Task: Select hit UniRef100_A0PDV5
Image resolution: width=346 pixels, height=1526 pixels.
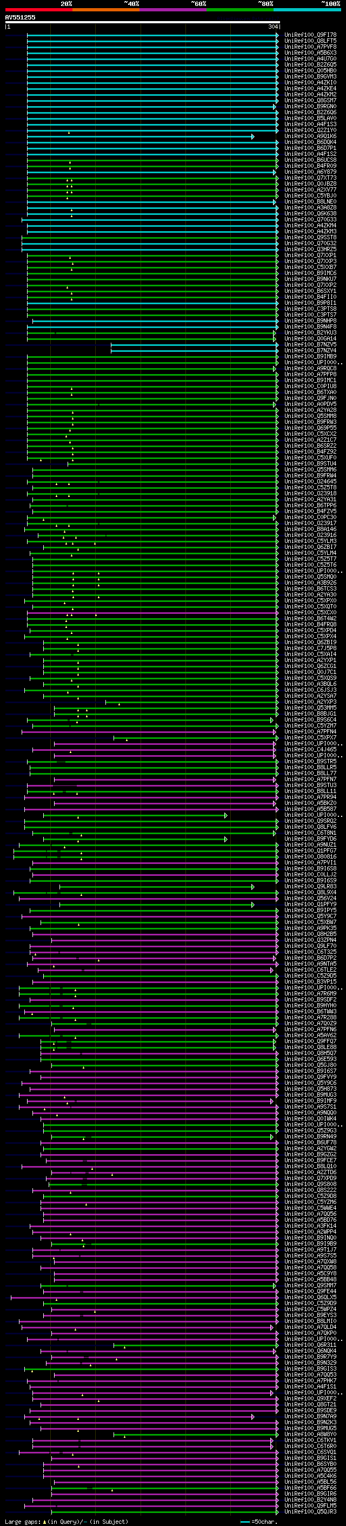Action: point(310,404)
